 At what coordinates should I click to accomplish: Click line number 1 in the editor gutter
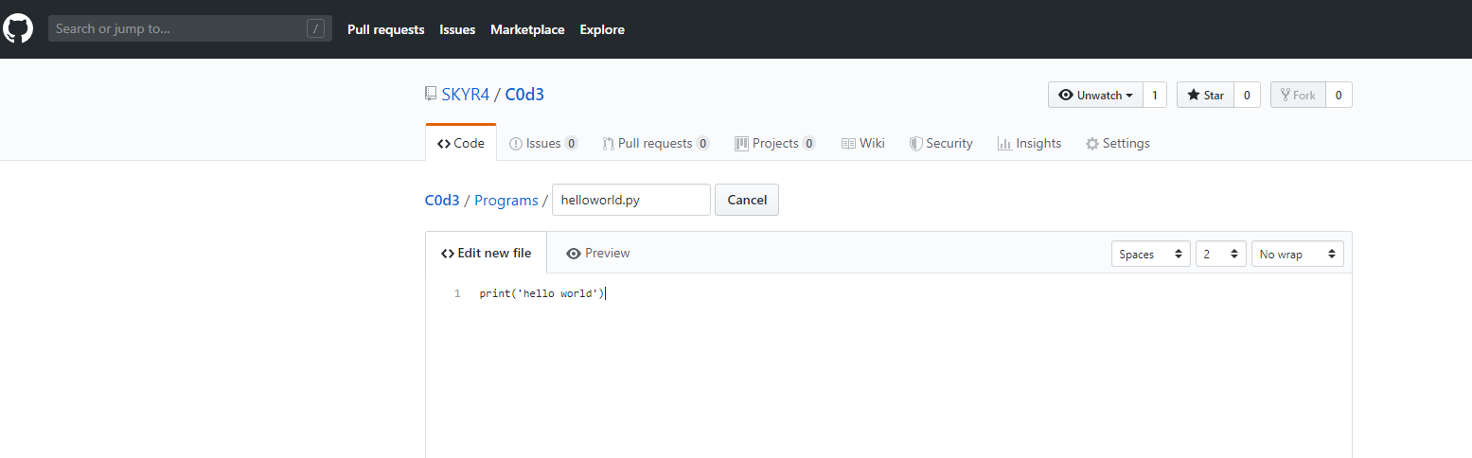[457, 293]
